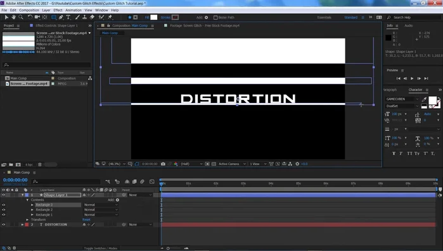
Task: Expand Rectangle 3 properties
Action: [x=32, y=205]
